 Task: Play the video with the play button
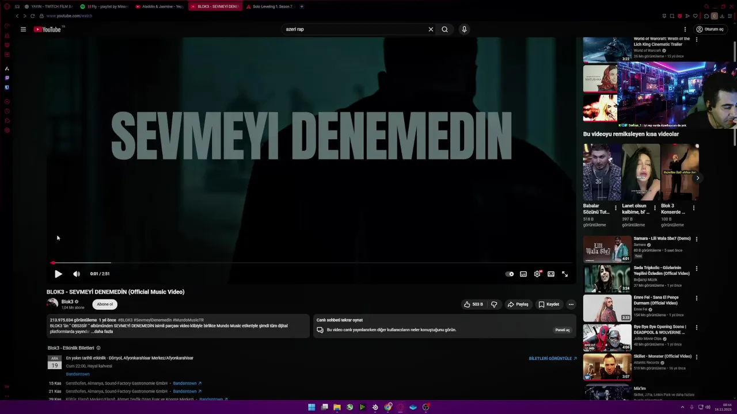58,274
